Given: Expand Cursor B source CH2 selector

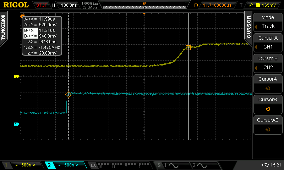Looking at the screenshot, I should 268,63.
